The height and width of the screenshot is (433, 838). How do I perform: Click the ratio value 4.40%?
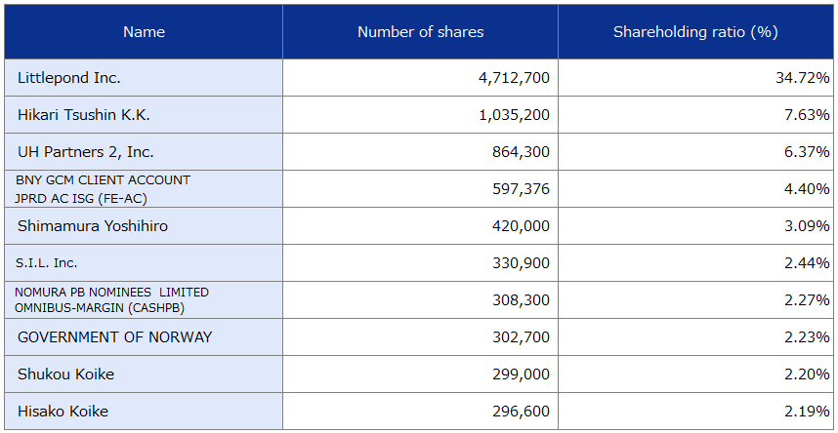click(x=807, y=189)
